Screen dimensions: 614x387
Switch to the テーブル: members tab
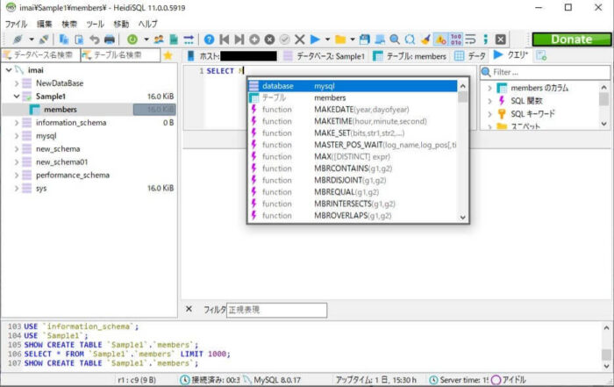410,56
